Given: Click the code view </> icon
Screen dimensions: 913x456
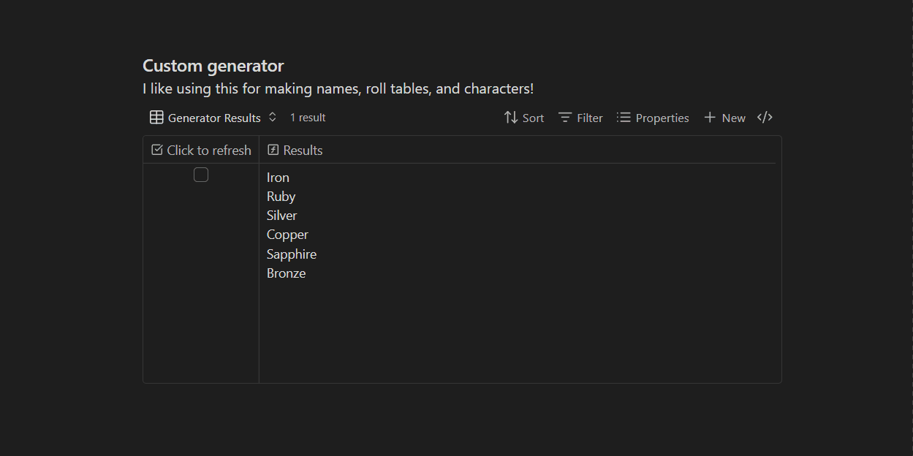Looking at the screenshot, I should coord(765,117).
